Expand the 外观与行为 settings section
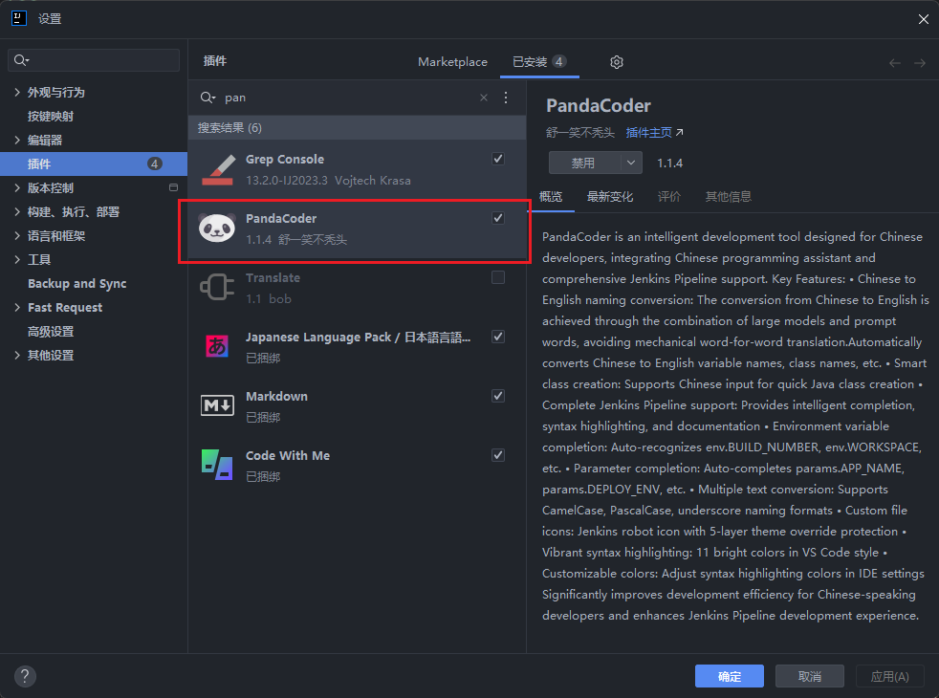Viewport: 939px width, 698px height. (x=17, y=92)
